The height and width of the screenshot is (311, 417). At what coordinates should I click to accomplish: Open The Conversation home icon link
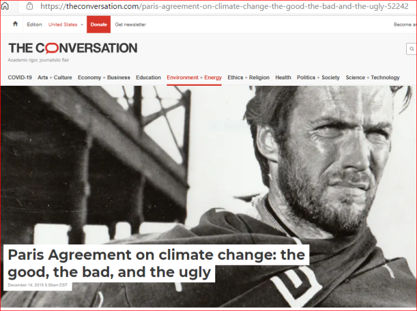(x=15, y=24)
